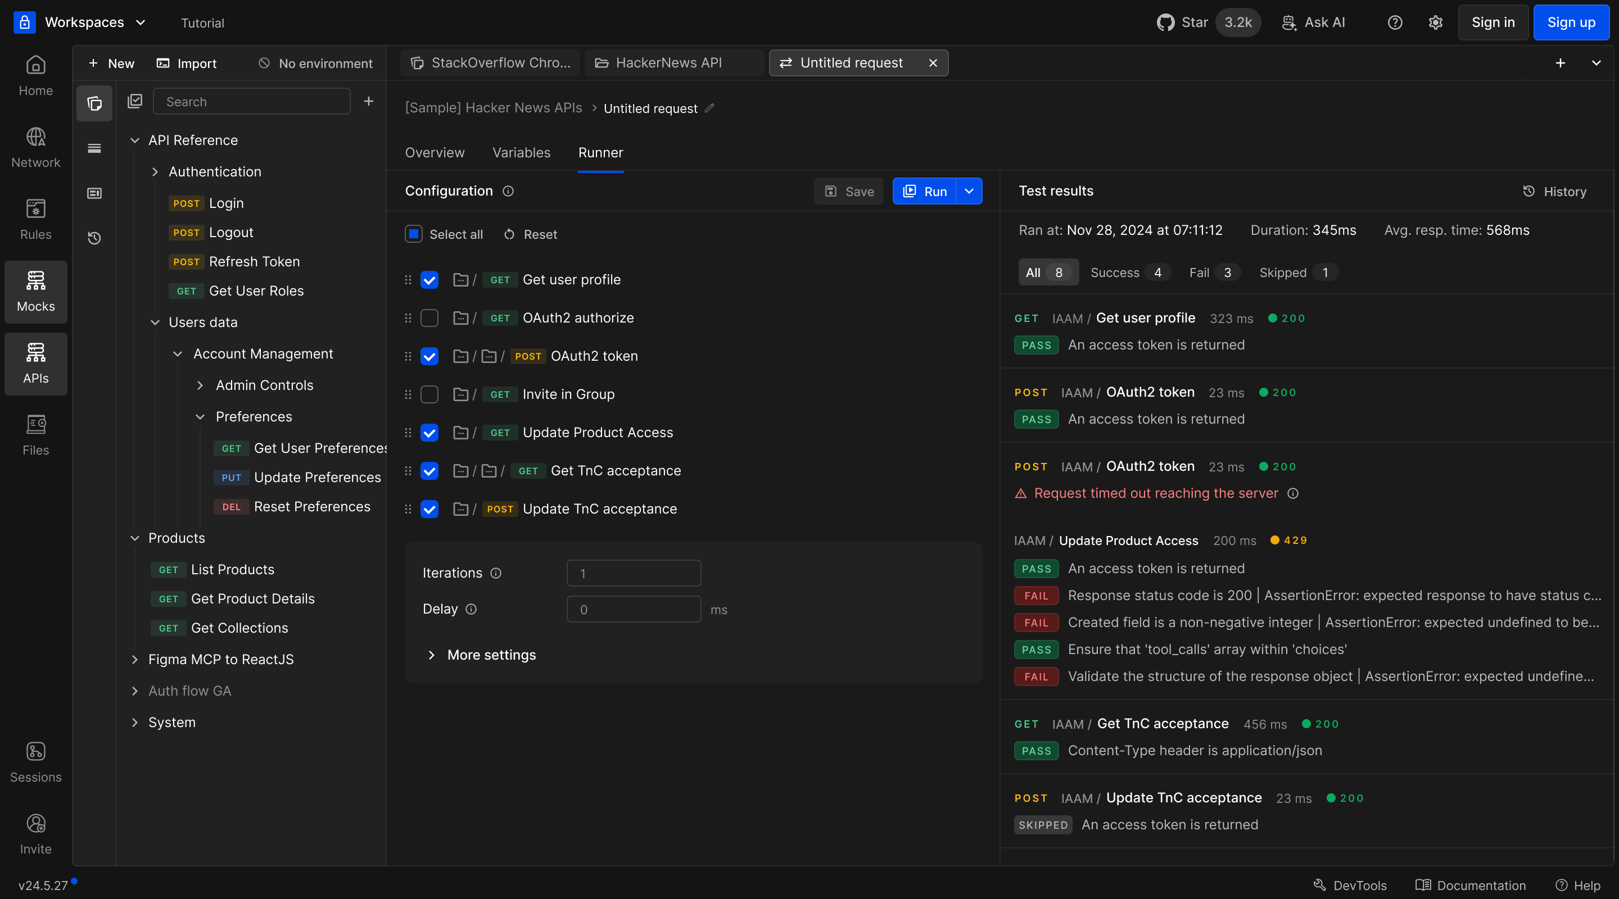Open the Mocks sidebar section
1619x899 pixels.
pyautogui.click(x=36, y=292)
